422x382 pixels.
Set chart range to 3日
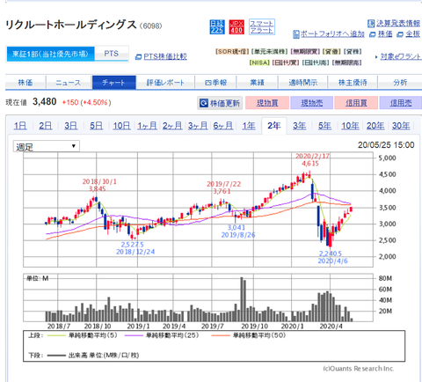71,126
